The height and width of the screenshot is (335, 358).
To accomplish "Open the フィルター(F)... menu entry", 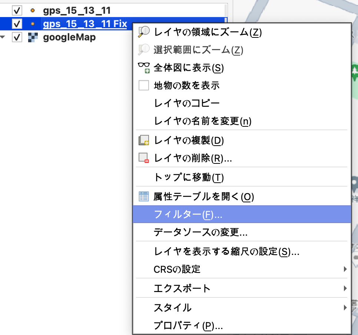I will (x=242, y=214).
